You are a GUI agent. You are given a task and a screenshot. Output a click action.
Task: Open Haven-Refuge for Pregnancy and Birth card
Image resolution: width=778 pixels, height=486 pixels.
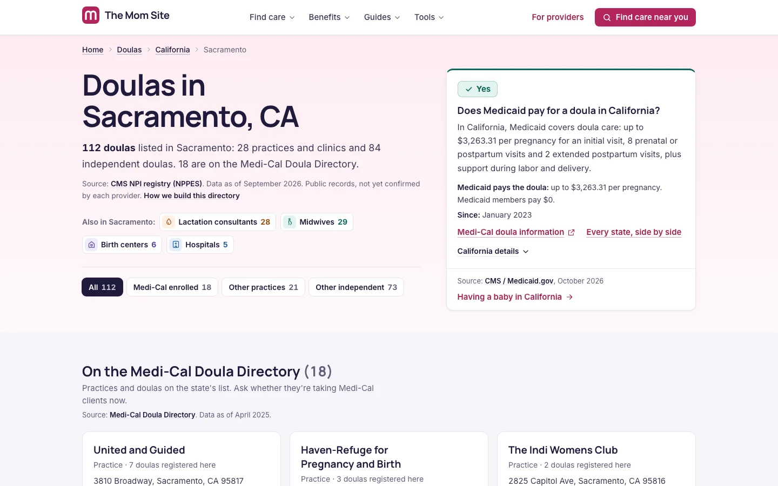click(x=389, y=459)
